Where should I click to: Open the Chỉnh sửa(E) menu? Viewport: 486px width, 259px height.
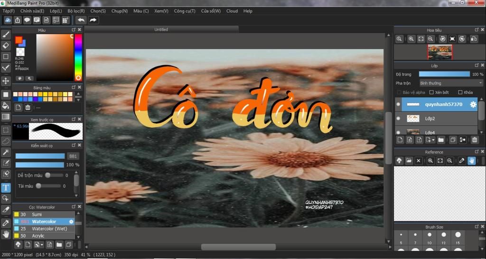32,11
